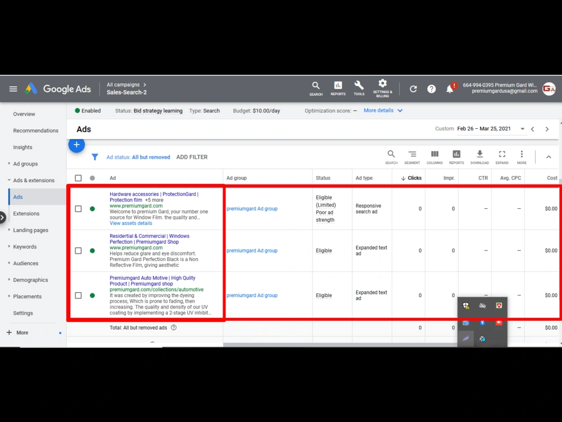Click the blue plus new ad button
The width and height of the screenshot is (562, 422).
[x=76, y=145]
